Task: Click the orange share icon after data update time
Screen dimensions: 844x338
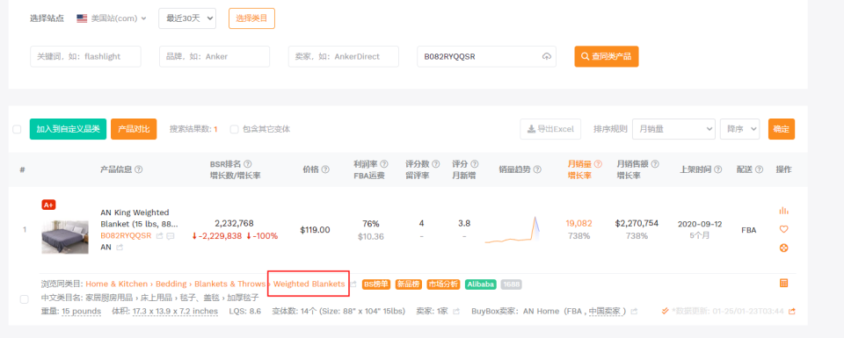Action: (792, 311)
